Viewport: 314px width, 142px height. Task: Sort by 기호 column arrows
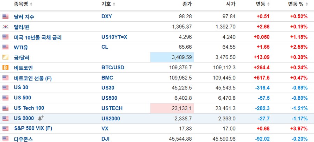(114, 4)
